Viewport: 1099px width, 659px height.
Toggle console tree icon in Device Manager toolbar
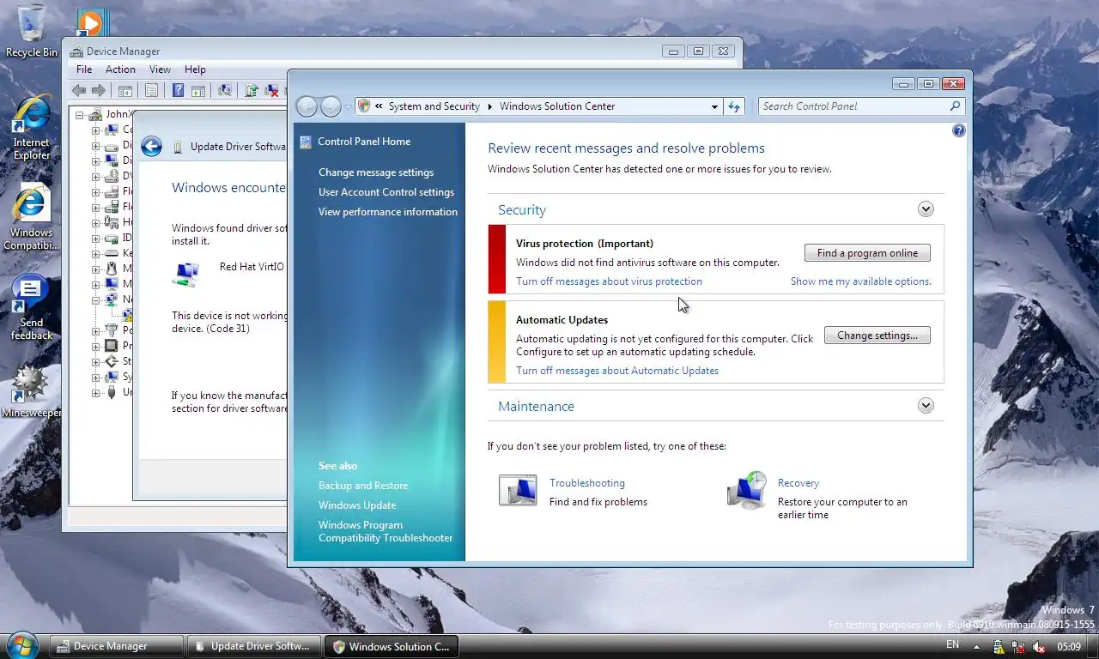[x=125, y=90]
